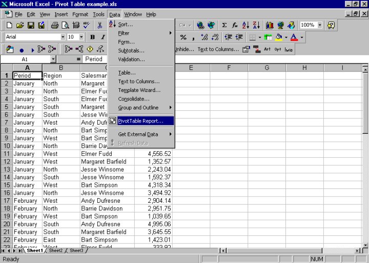Apply the red Font Color A

click(x=294, y=37)
